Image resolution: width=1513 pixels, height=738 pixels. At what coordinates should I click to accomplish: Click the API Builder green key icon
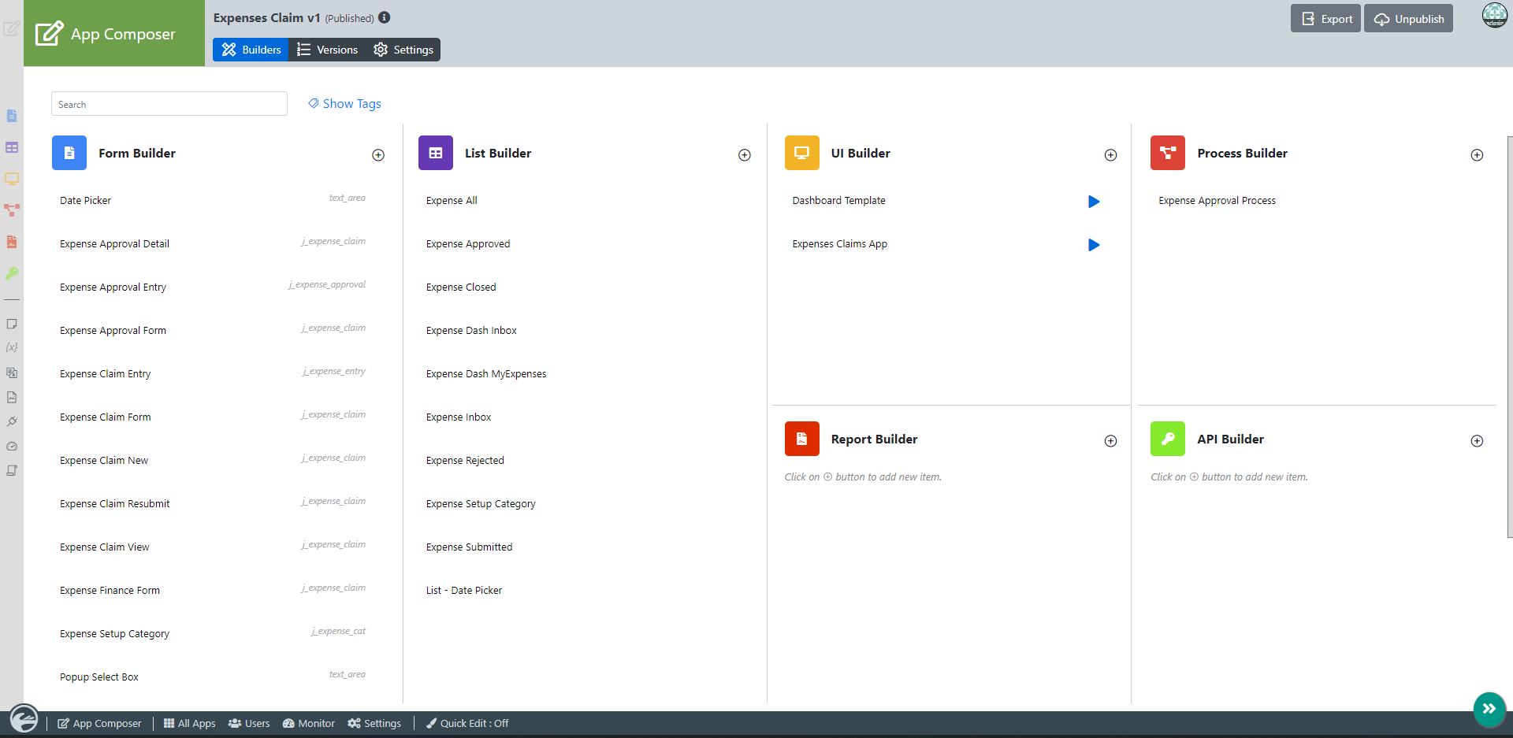[x=1168, y=439]
